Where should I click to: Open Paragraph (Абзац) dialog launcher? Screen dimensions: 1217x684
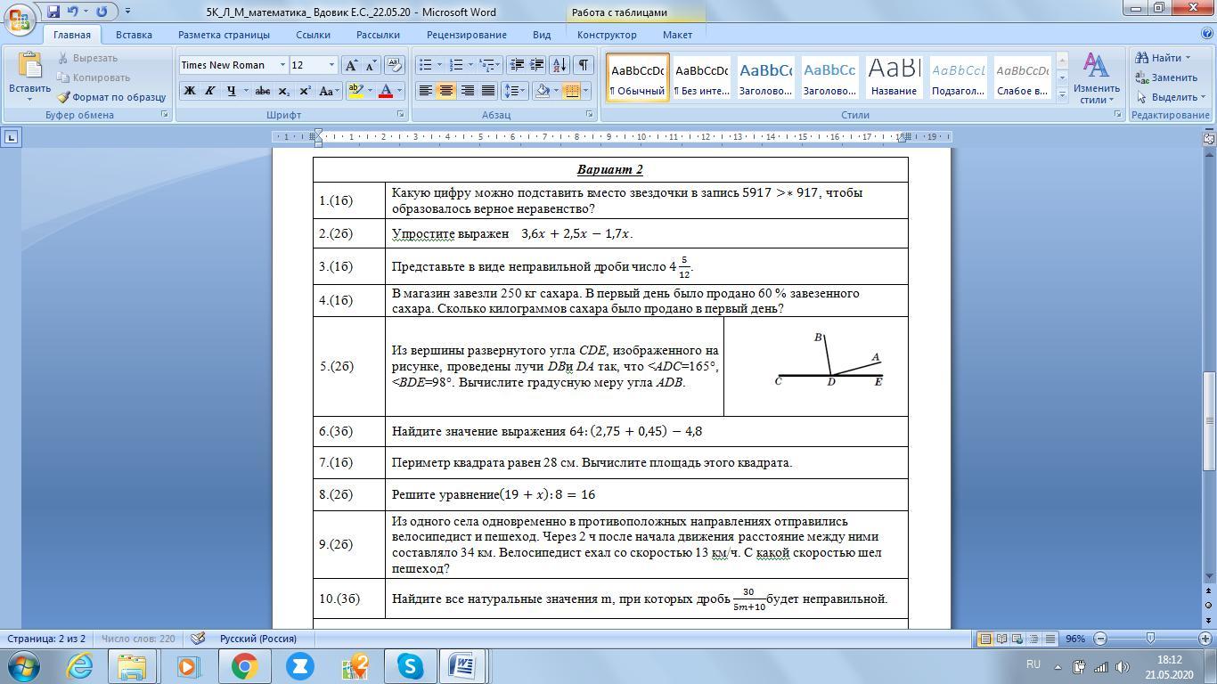click(x=590, y=115)
